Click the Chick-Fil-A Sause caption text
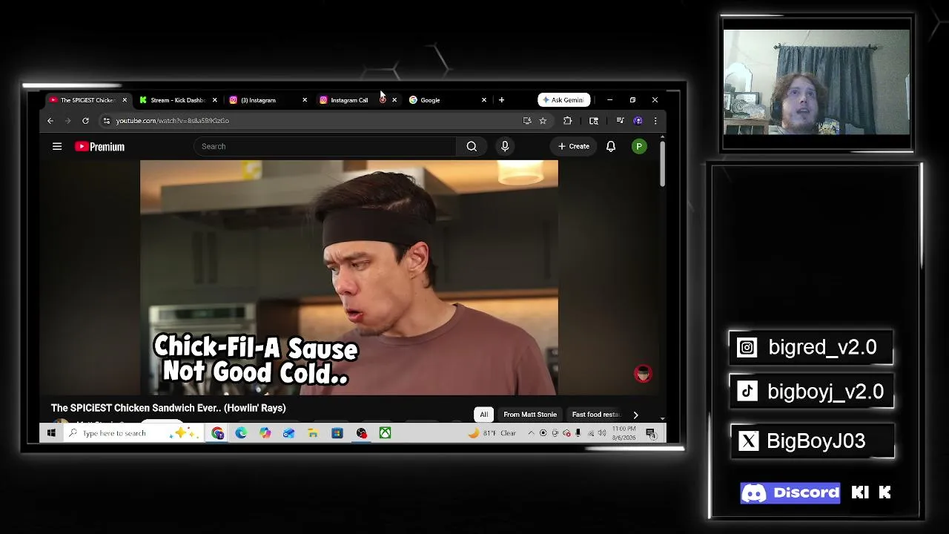The height and width of the screenshot is (534, 949). point(256,360)
